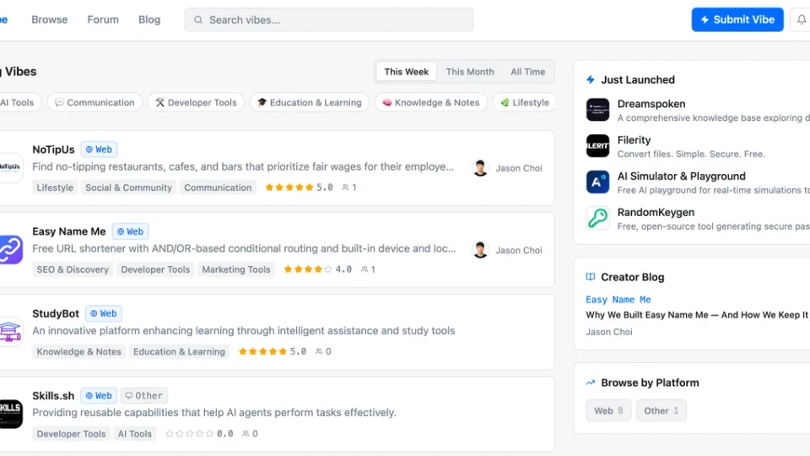Filter by Knowledge & Notes category chip
This screenshot has width=810, height=456.
click(430, 103)
